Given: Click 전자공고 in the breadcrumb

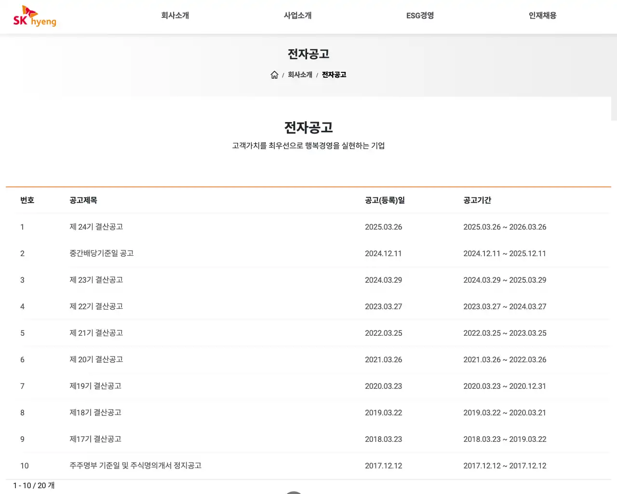Looking at the screenshot, I should point(334,75).
